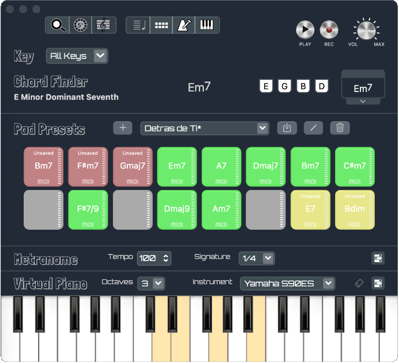Delete preset using the trash icon
399x363 pixels.
point(340,128)
